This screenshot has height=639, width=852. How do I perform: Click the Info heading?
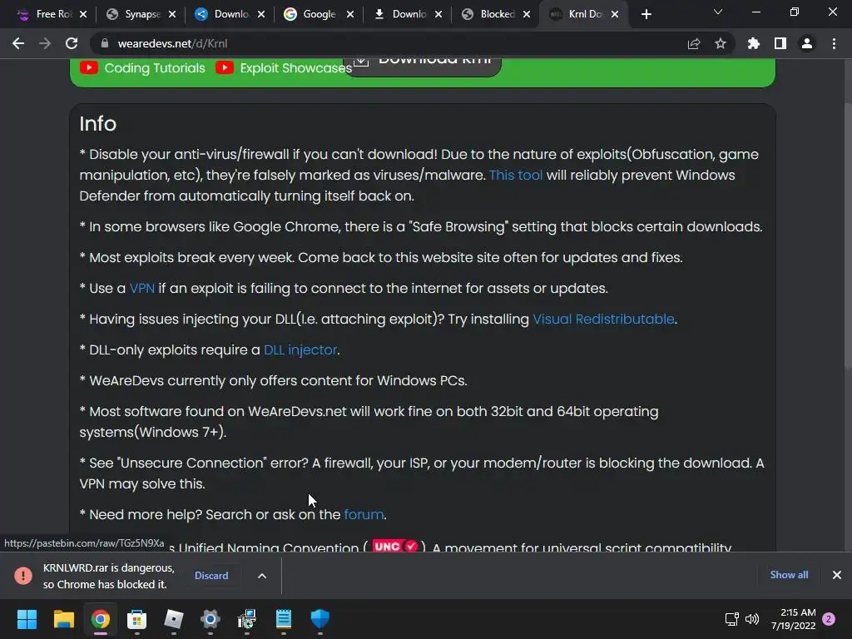(x=98, y=124)
